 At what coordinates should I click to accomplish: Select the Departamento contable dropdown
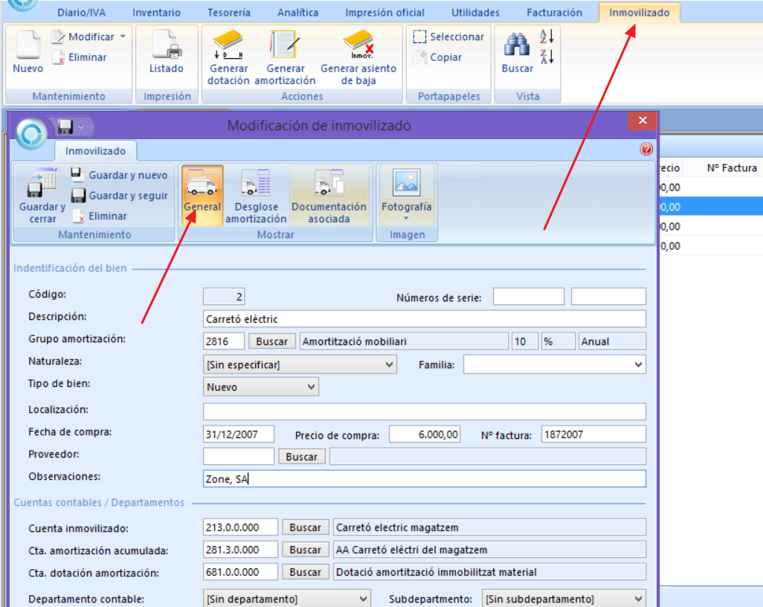286,599
